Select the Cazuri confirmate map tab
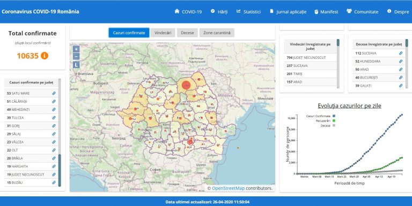The width and height of the screenshot is (412, 206). [129, 33]
